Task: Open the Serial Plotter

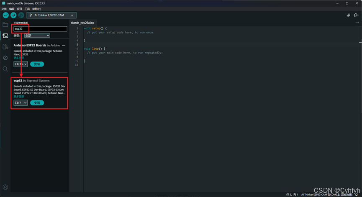Action: click(x=348, y=15)
